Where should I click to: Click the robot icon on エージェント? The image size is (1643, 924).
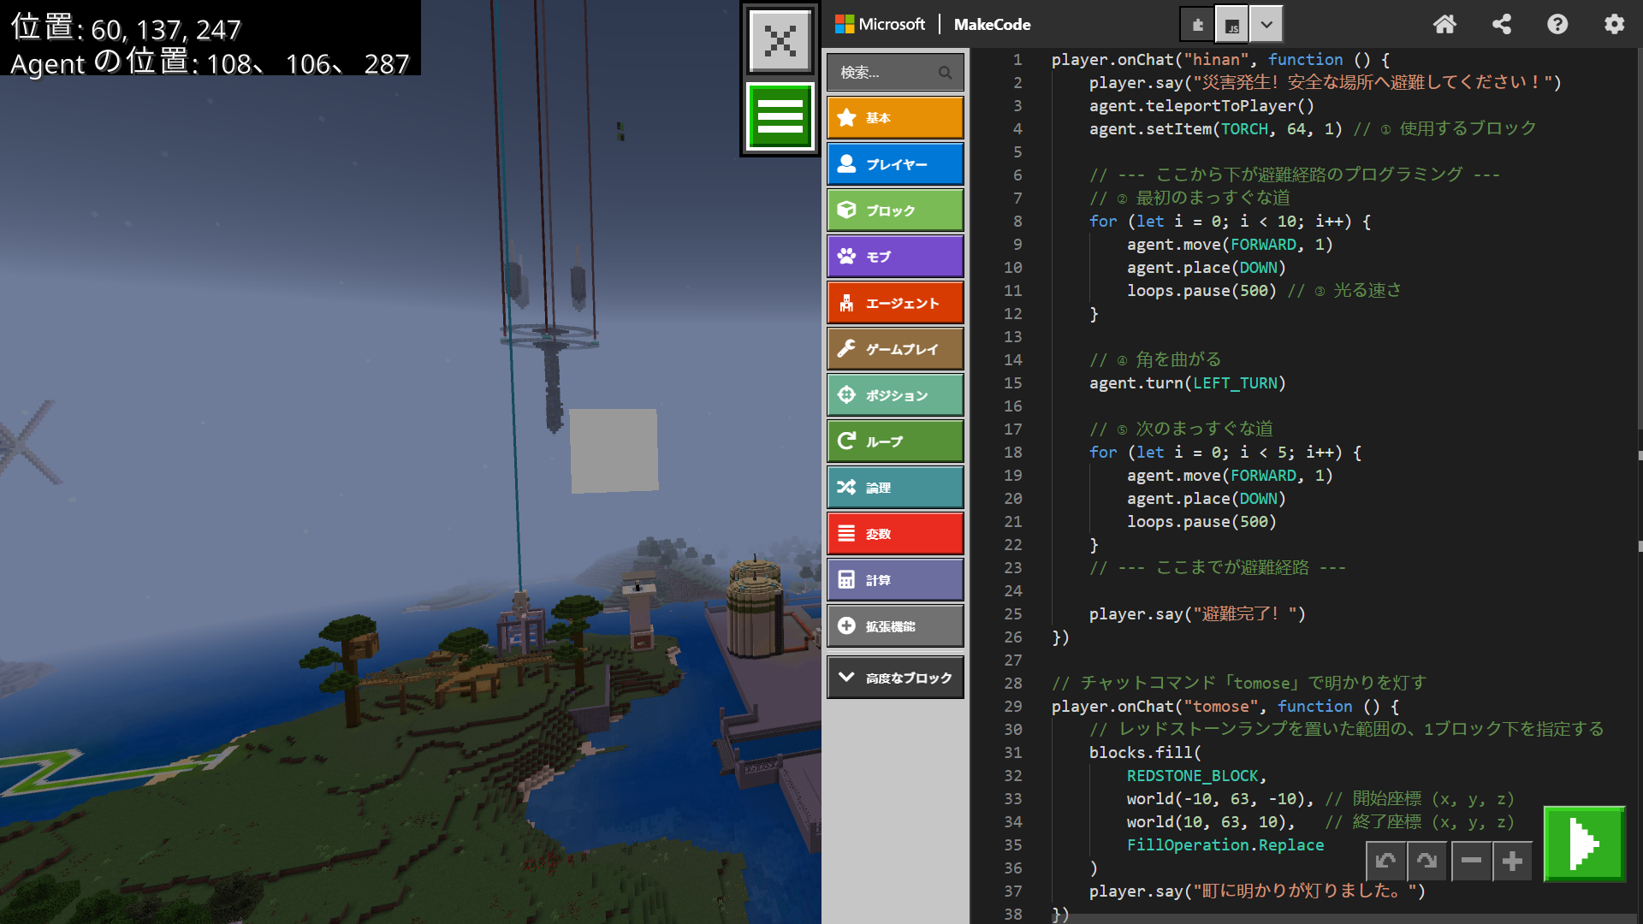[846, 302]
